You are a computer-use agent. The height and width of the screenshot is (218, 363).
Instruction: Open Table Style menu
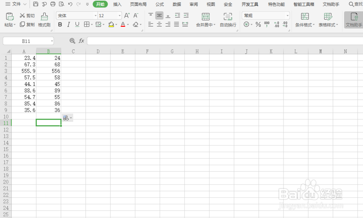point(328,20)
